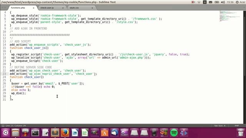
Task: Click 'wp_ajax_nopriv_check_user' string on line 23
Action: pos(50,74)
